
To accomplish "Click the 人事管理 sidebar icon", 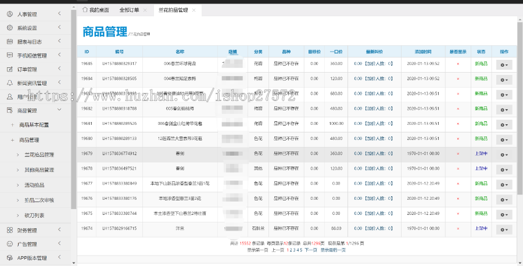I will (x=10, y=14).
